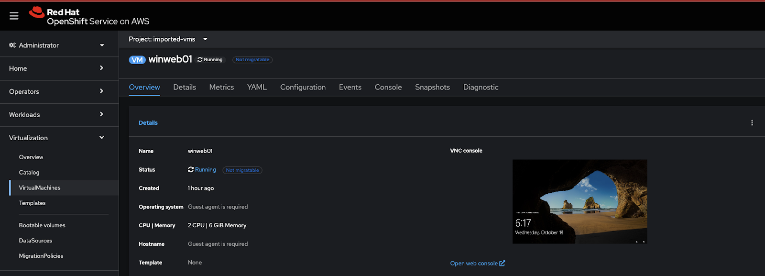Click the blue VM badge icon

(137, 60)
